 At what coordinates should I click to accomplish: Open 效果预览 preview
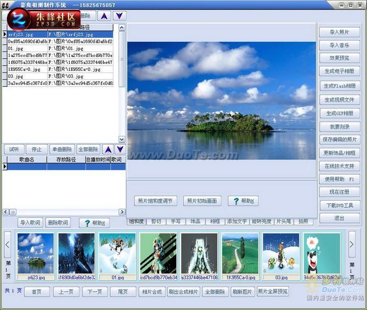click(339, 58)
